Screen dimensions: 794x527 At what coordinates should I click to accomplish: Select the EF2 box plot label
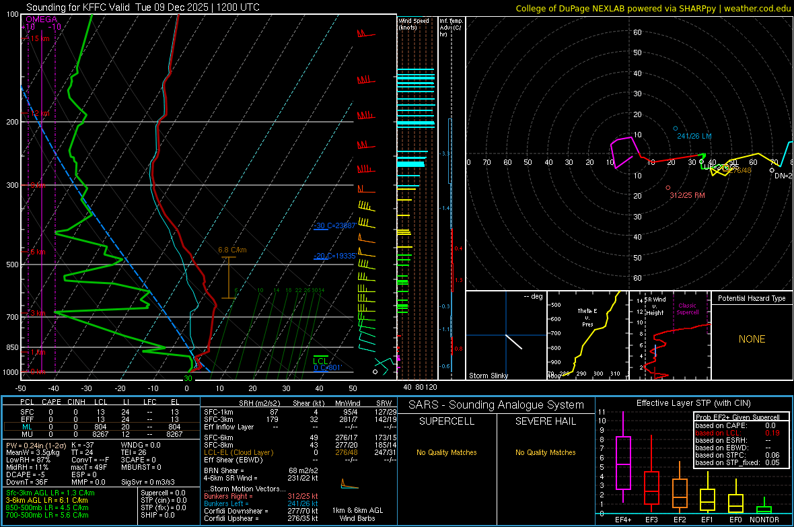pos(680,520)
